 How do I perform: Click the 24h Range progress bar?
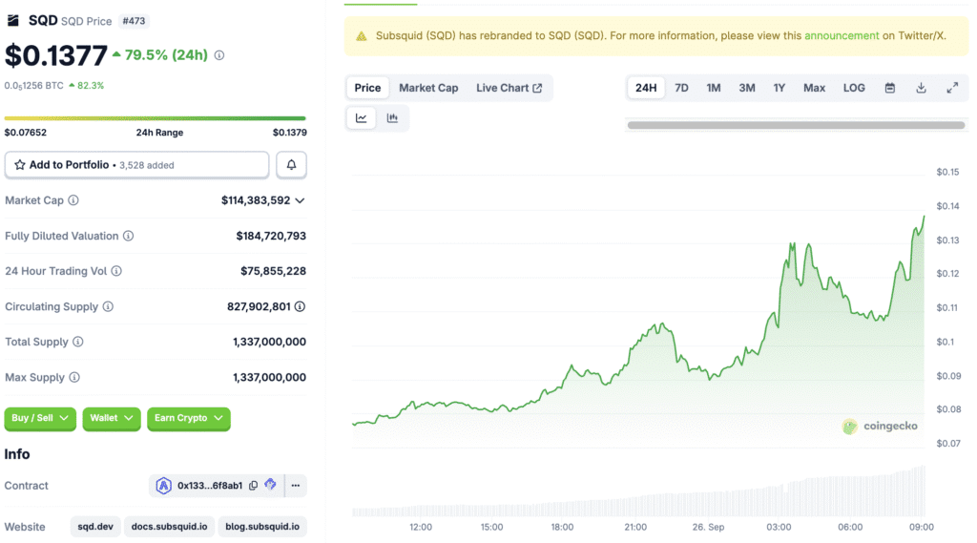(156, 117)
